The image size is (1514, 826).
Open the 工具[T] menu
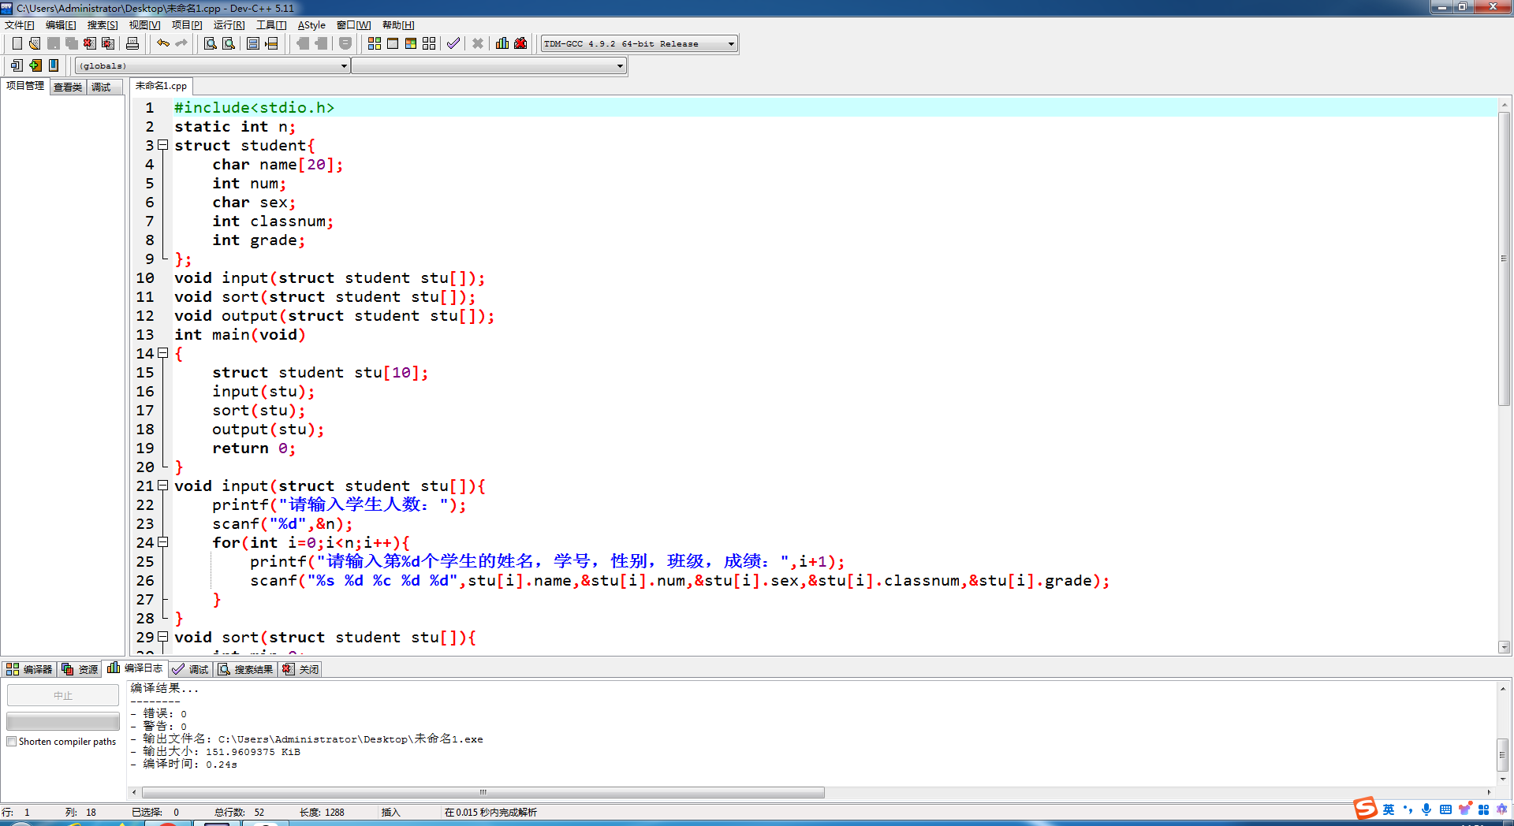point(271,25)
